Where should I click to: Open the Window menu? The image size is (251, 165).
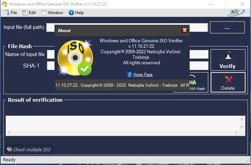click(52, 13)
